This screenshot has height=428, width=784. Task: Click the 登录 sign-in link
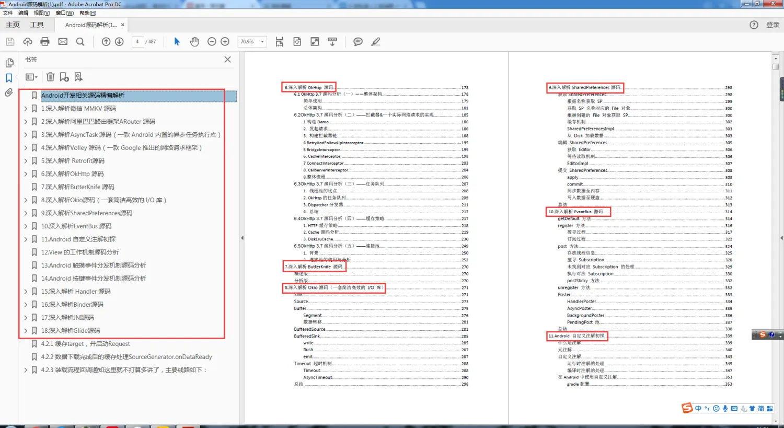coord(773,25)
